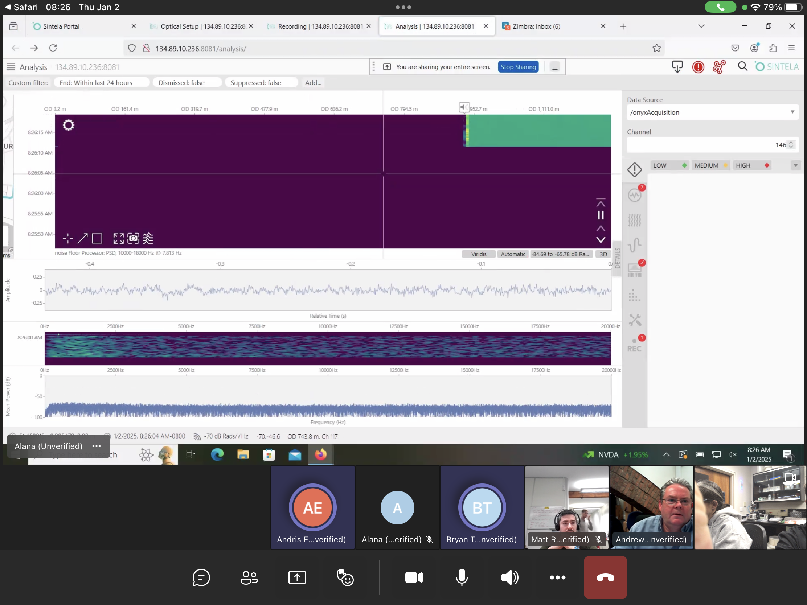807x605 pixels.
Task: Select the Analysis browser tab
Action: (436, 26)
